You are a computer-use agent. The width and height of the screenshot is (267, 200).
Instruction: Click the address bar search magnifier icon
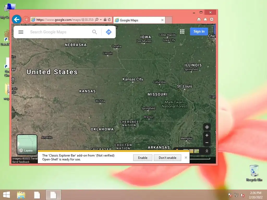97,20
